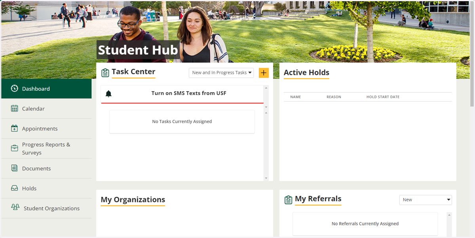Screen dimensions: 475x238
Task: Click the Dashboard compass icon
Action: [15, 88]
